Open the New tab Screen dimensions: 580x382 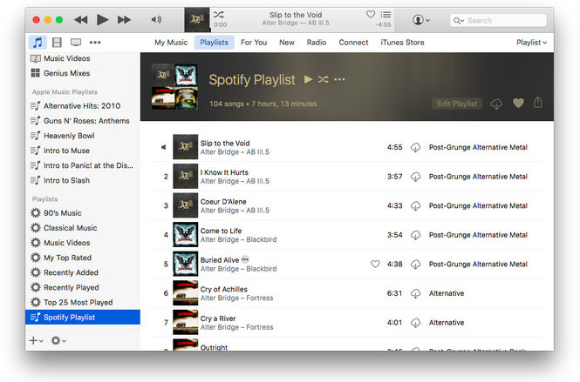[x=287, y=43]
